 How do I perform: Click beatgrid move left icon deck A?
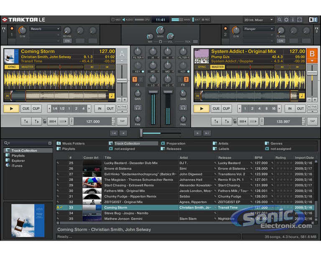pyautogui.click(x=52, y=121)
